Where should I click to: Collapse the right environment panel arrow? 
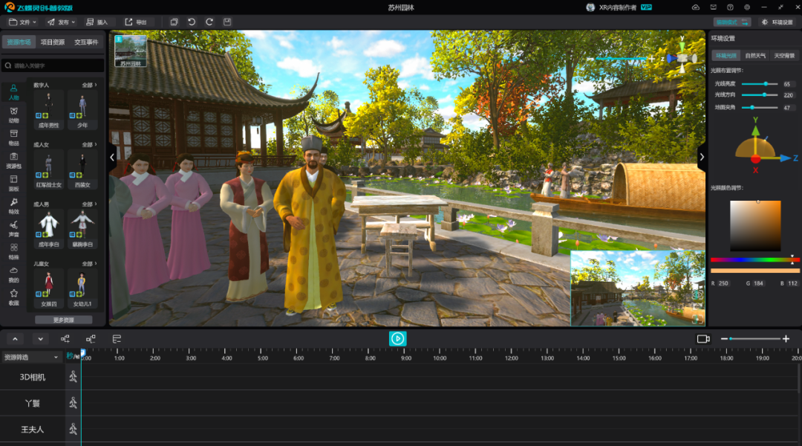click(x=702, y=157)
